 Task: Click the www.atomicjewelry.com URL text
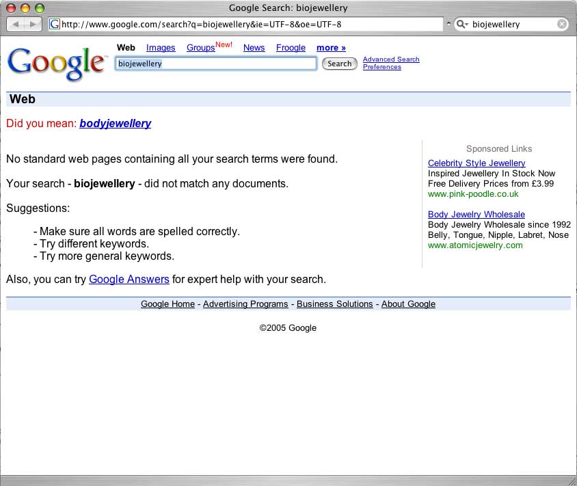[x=475, y=245]
